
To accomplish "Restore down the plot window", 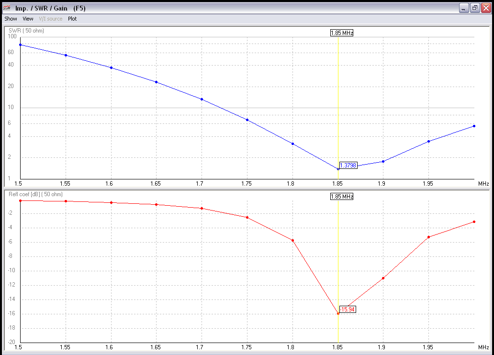I will tap(475, 8).
